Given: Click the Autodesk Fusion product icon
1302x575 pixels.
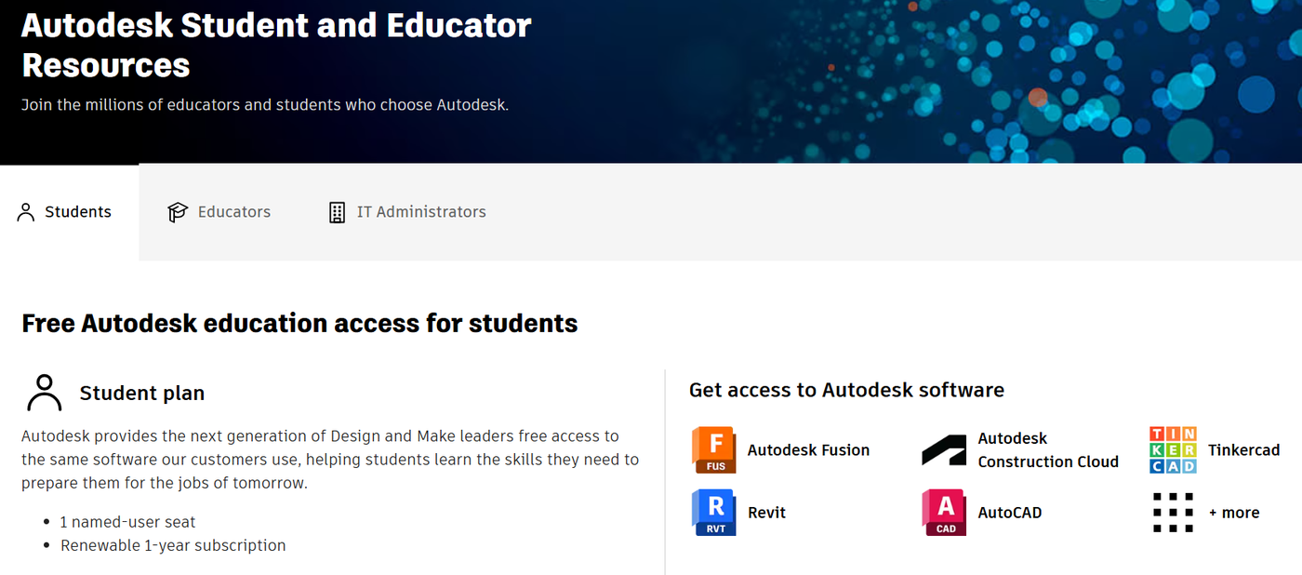Looking at the screenshot, I should coord(713,450).
